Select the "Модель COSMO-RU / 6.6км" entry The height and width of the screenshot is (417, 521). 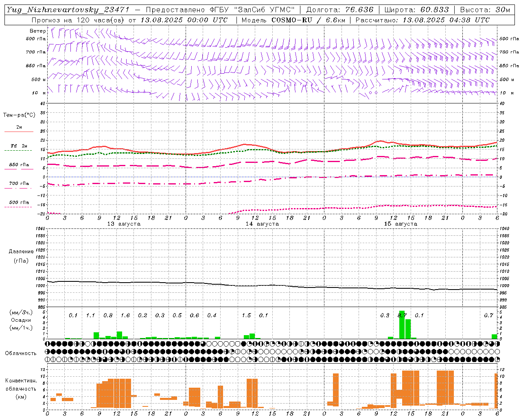tap(293, 20)
